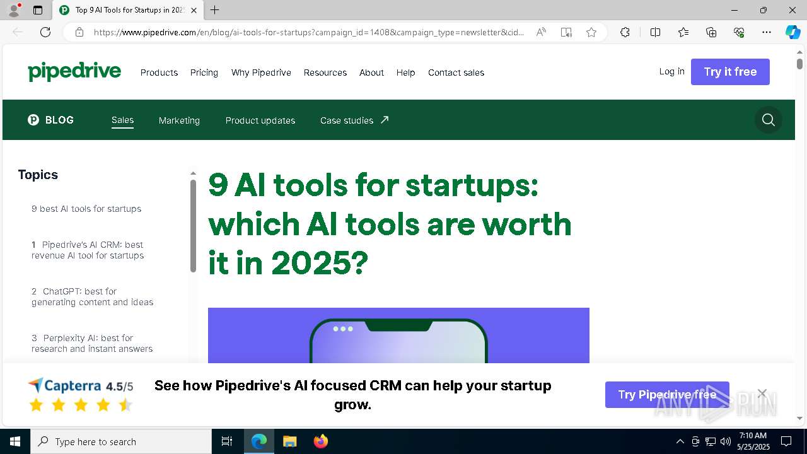Open Browser essentials heart icon
Screen dimensions: 807x454
739,32
